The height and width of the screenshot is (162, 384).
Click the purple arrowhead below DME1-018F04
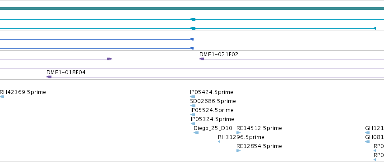[x=49, y=77]
